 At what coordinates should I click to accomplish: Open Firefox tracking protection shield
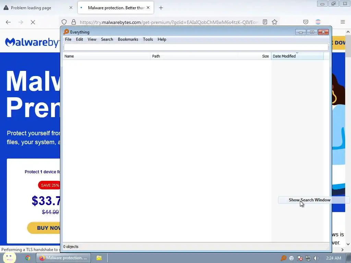(64, 22)
